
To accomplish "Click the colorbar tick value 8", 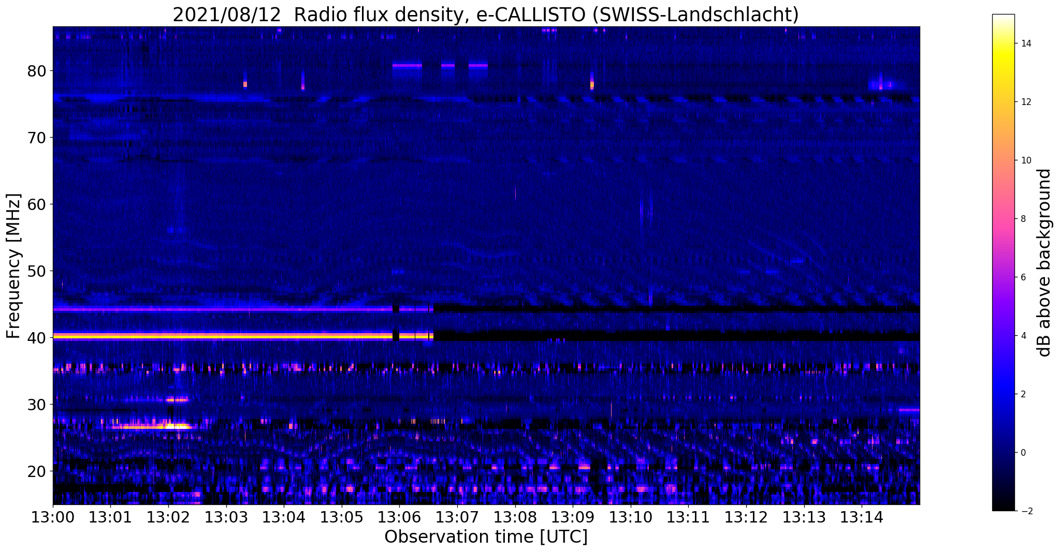I will (x=1023, y=219).
